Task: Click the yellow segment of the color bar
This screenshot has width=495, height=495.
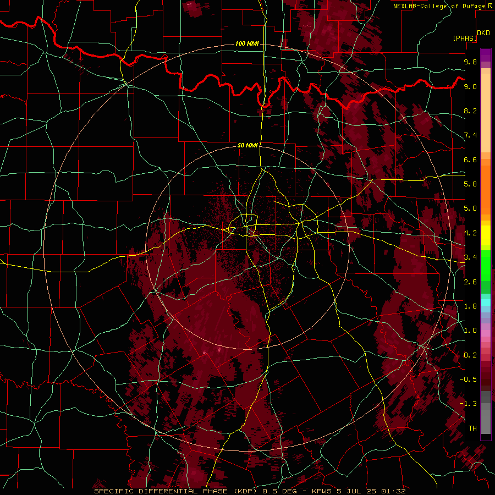Action: (x=486, y=235)
